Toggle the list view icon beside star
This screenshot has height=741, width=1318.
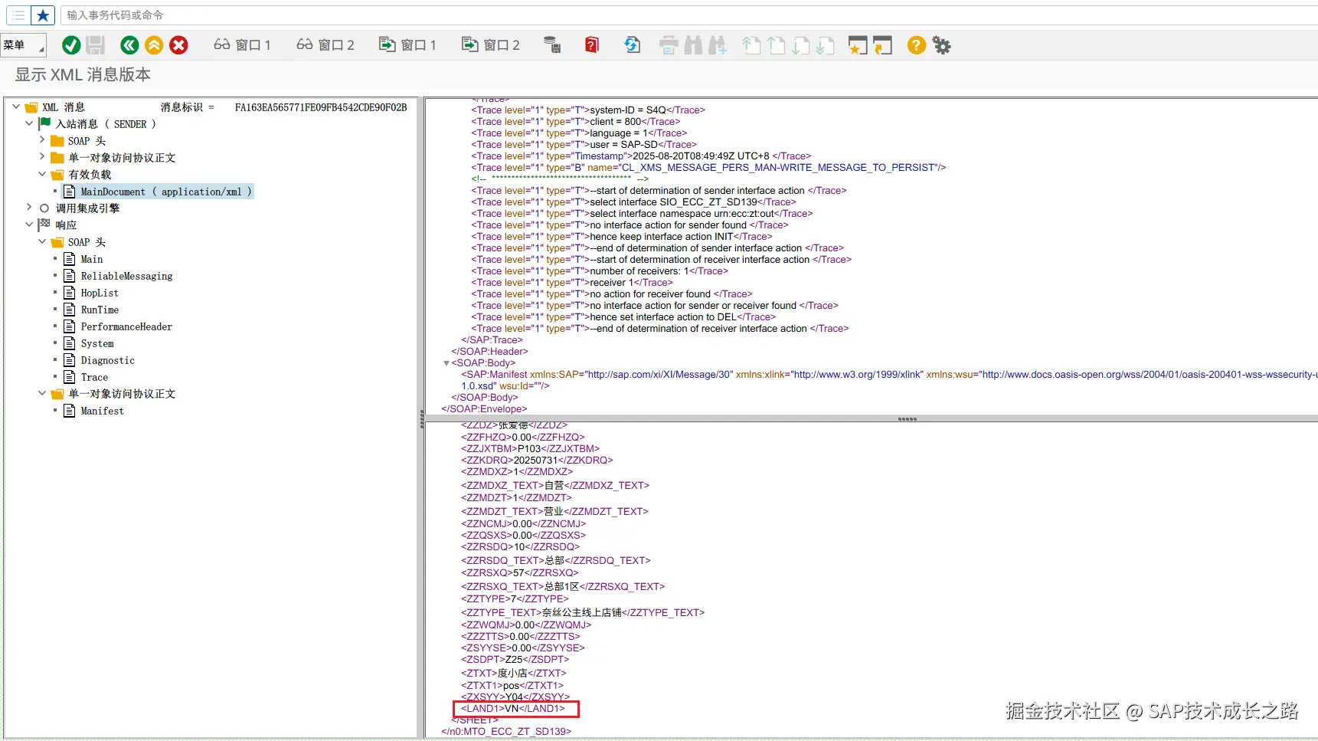pyautogui.click(x=18, y=15)
